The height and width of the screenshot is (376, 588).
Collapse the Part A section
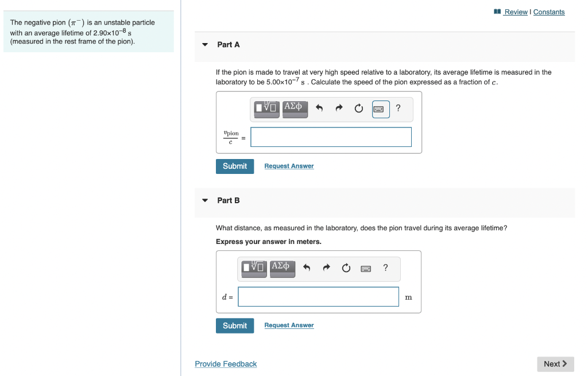point(205,44)
